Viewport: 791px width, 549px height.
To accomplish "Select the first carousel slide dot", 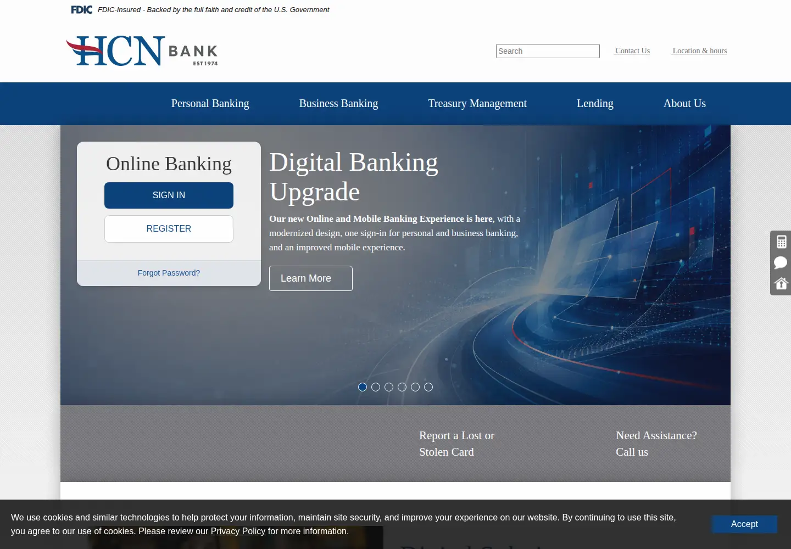I will tap(363, 387).
